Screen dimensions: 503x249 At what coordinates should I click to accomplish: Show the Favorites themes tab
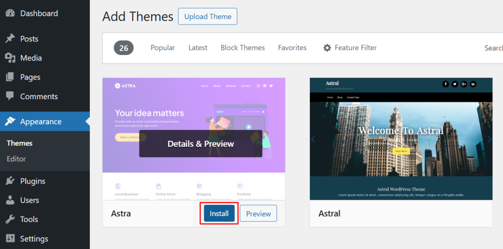point(292,48)
